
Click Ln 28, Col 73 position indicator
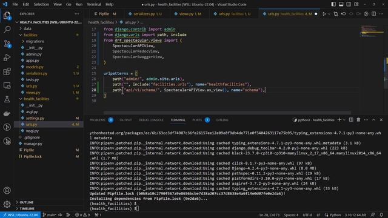coord(269,215)
